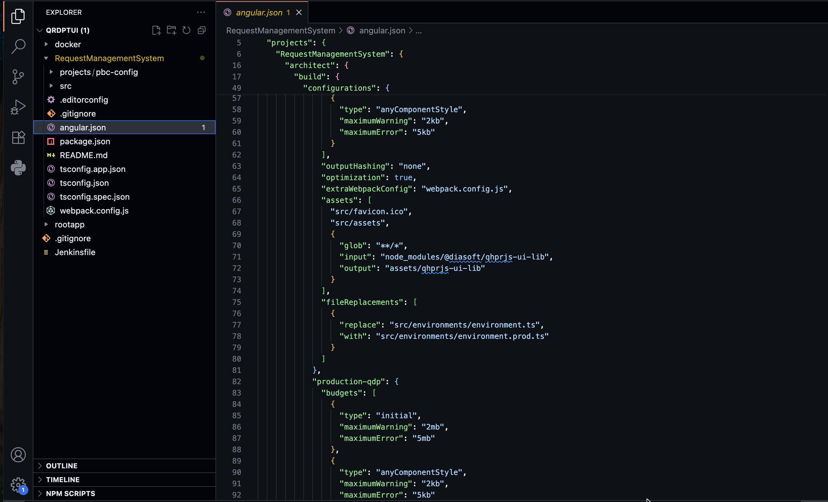This screenshot has height=502, width=828.
Task: Refresh the Explorer file tree
Action: (x=187, y=31)
